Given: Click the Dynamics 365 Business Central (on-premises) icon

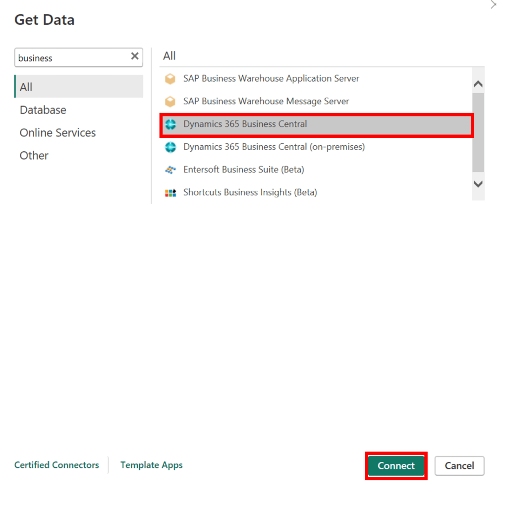Looking at the screenshot, I should [170, 147].
